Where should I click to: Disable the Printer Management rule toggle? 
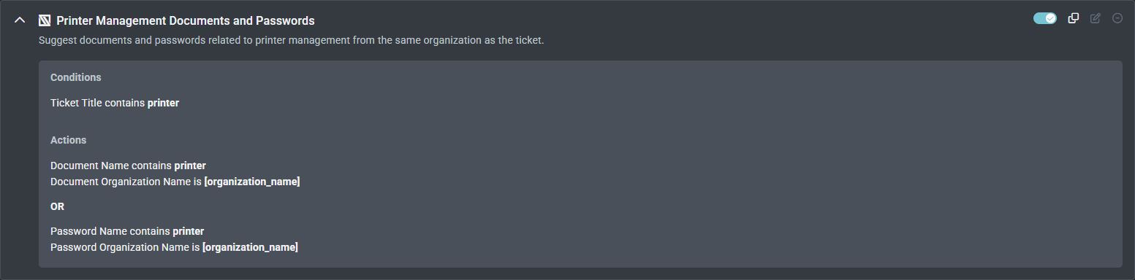pyautogui.click(x=1045, y=18)
